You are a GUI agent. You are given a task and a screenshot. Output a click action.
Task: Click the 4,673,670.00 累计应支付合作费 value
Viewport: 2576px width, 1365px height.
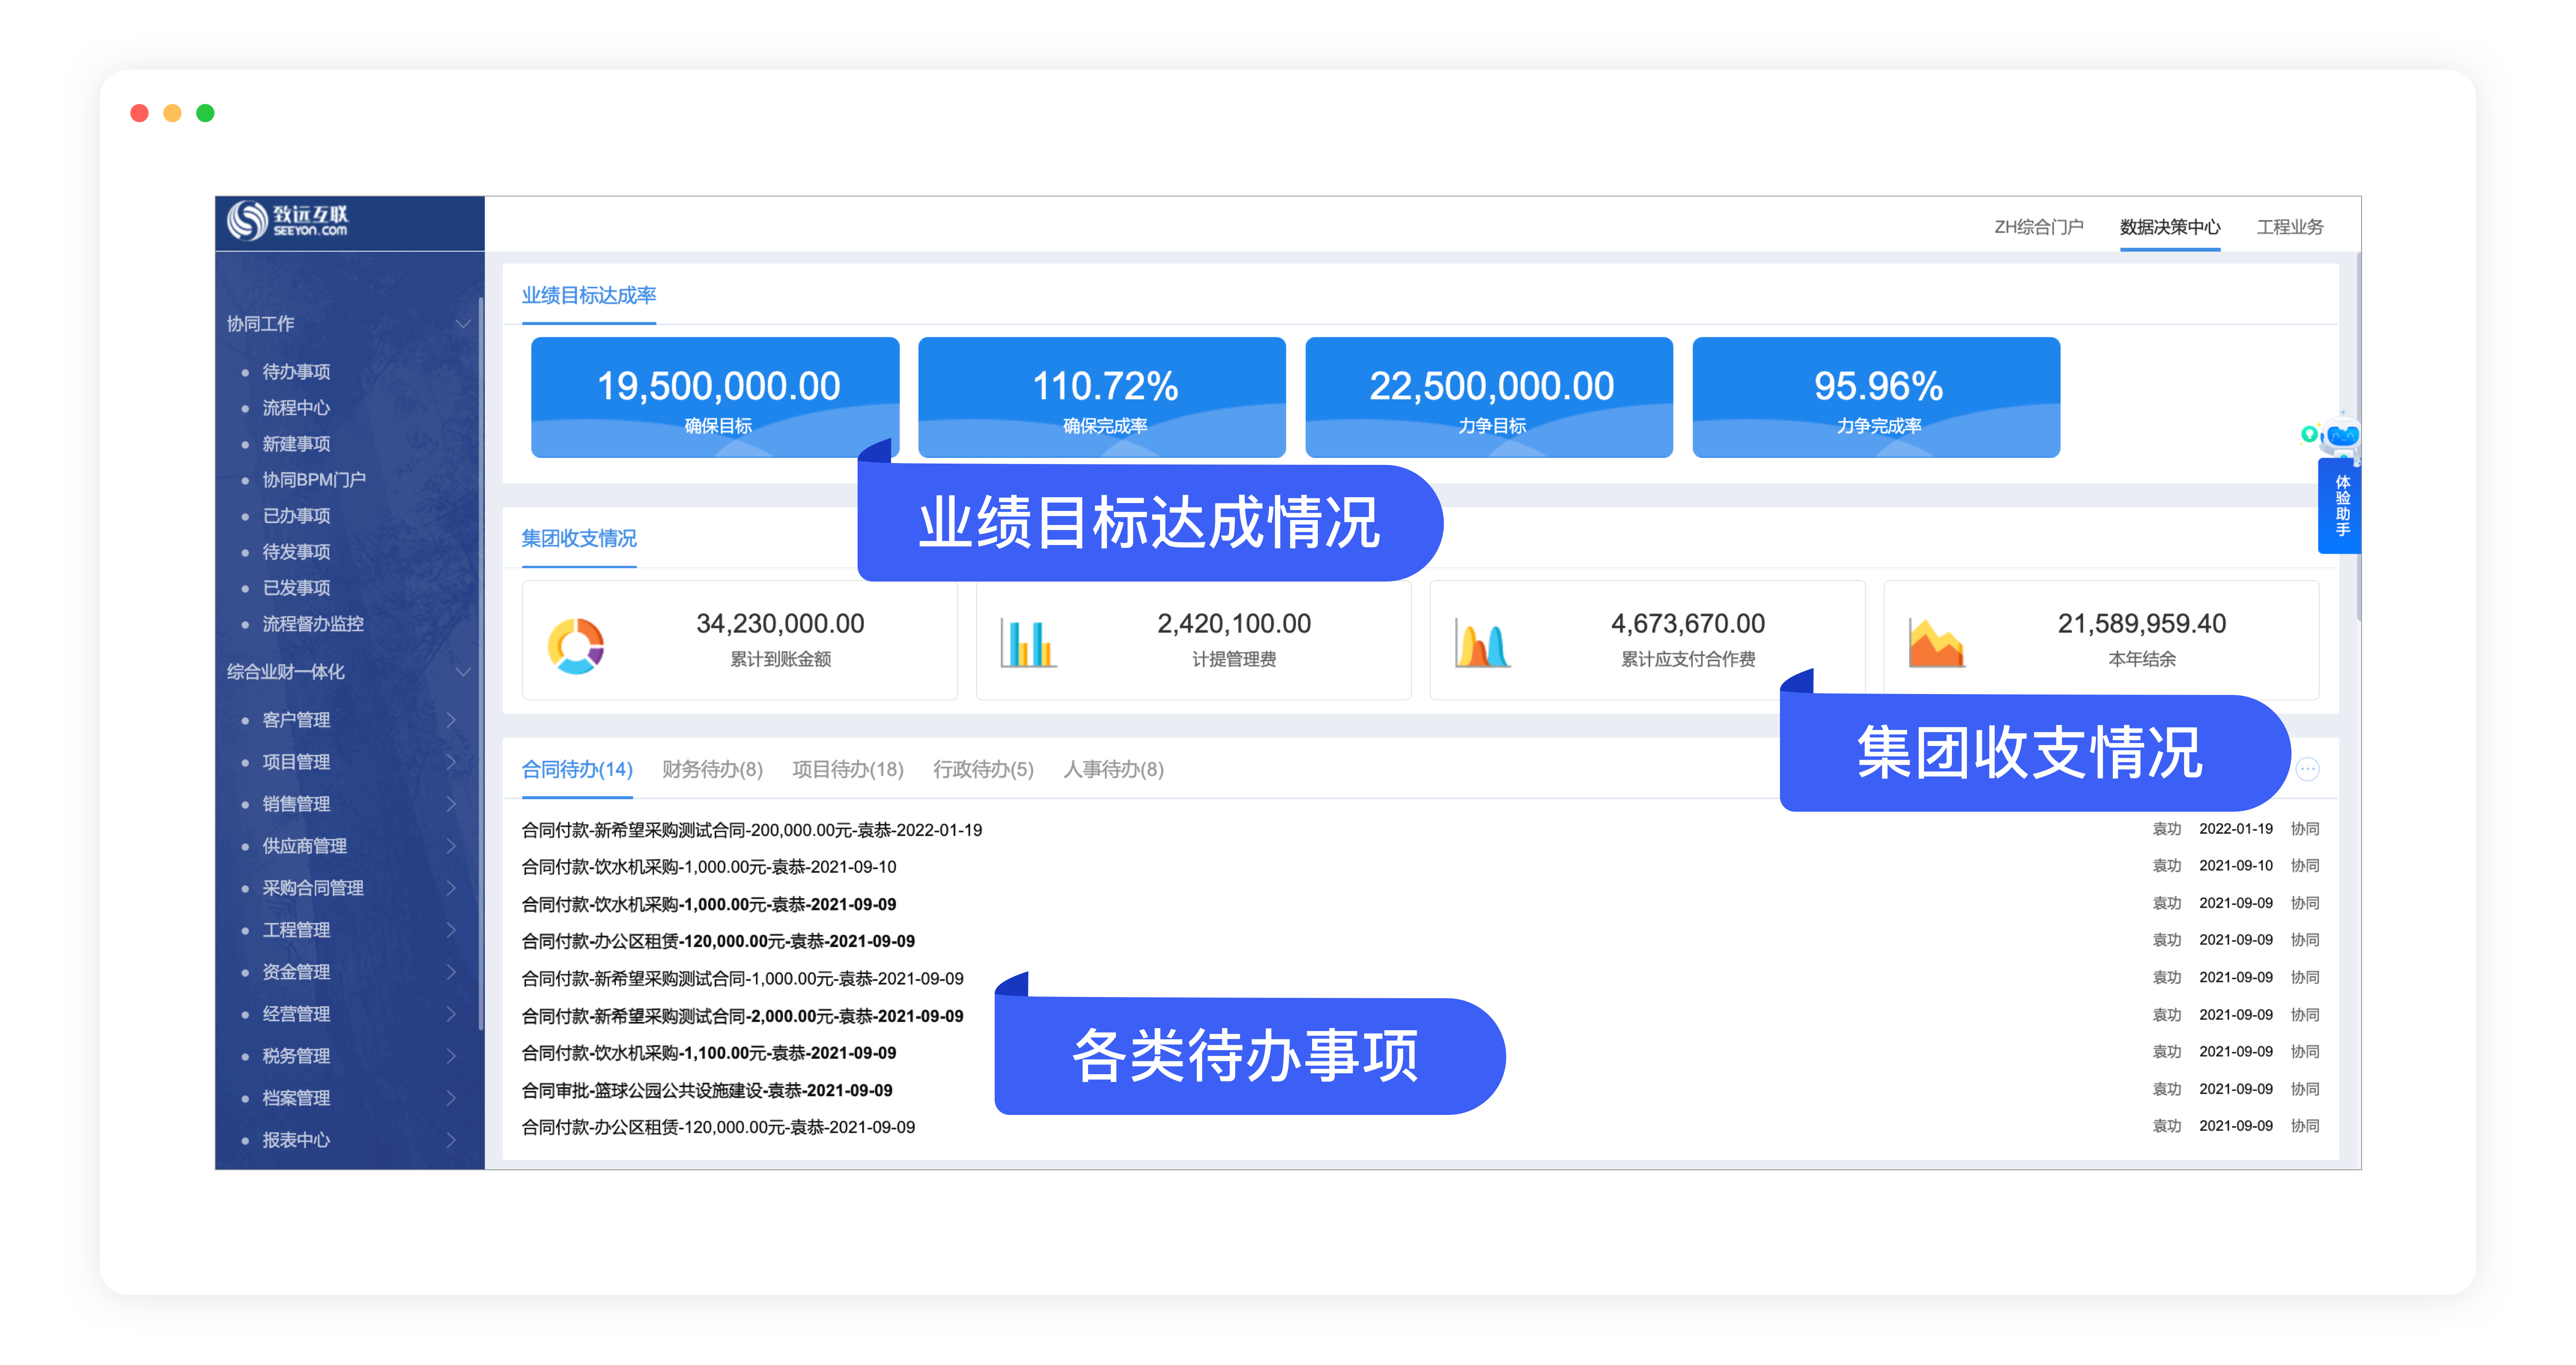[x=1688, y=623]
